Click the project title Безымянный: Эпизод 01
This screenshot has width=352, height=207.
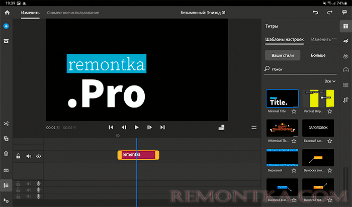point(203,13)
